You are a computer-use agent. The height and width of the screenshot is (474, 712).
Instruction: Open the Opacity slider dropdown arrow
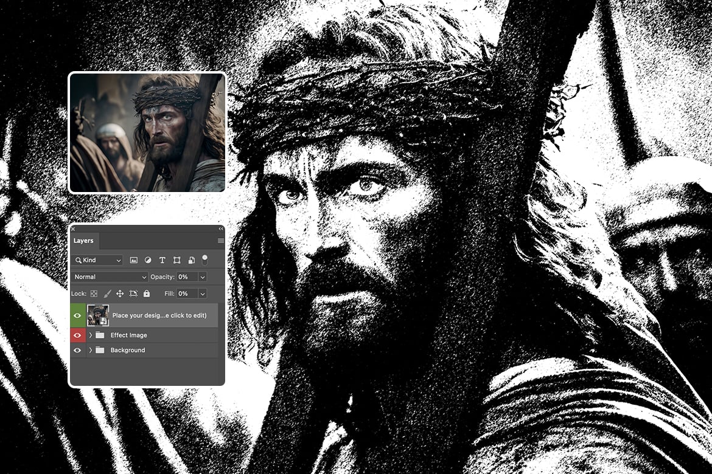[x=203, y=276]
